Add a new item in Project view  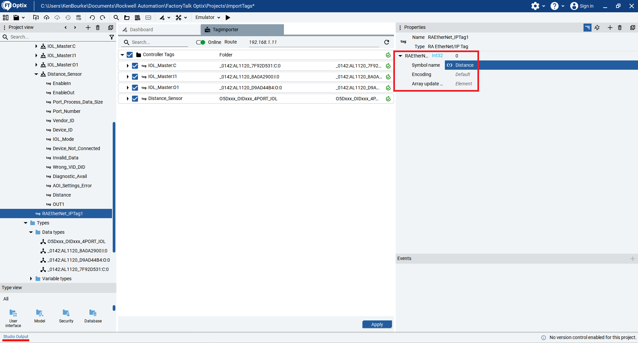pyautogui.click(x=88, y=28)
